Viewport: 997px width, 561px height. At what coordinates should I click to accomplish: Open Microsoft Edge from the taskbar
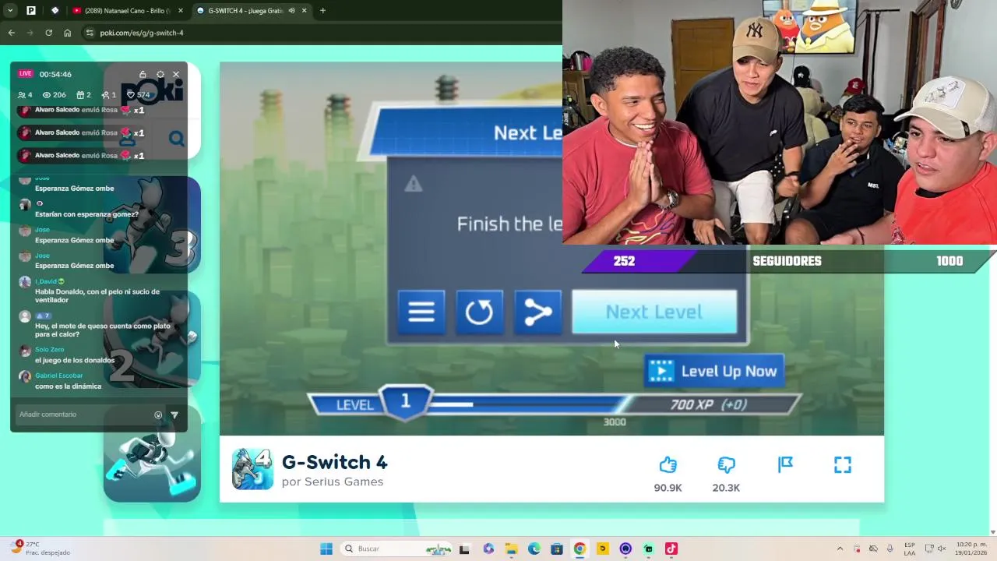(534, 549)
